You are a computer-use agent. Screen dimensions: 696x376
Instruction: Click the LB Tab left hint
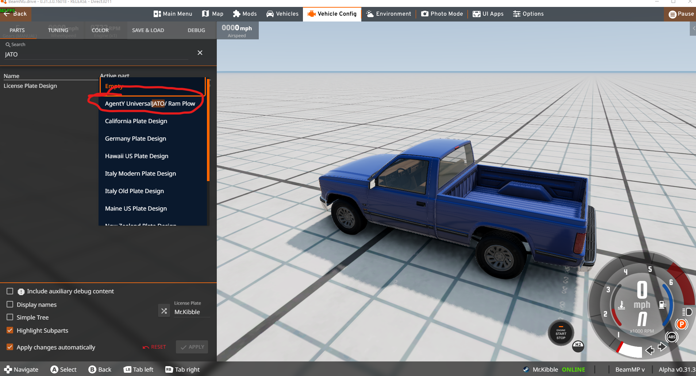[138, 369]
